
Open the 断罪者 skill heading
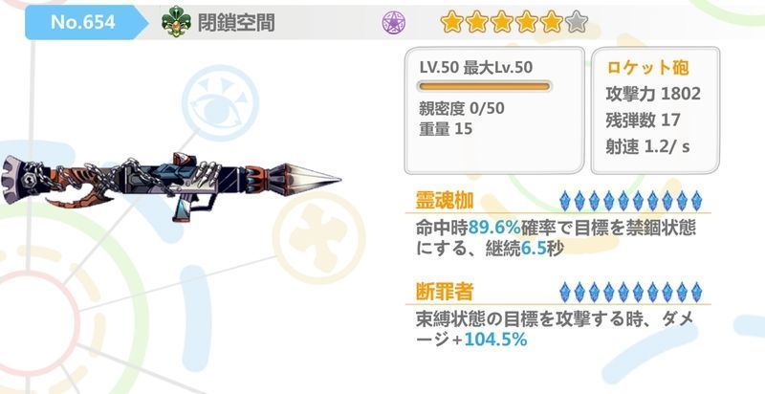tap(445, 292)
